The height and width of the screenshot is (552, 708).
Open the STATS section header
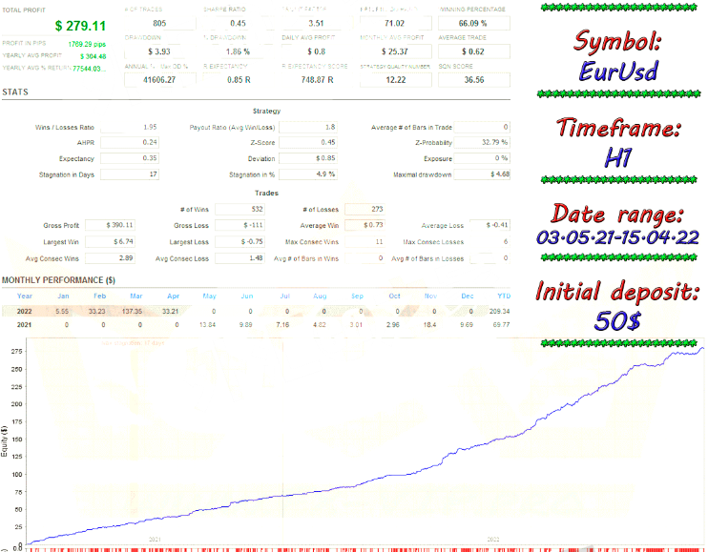pyautogui.click(x=15, y=92)
